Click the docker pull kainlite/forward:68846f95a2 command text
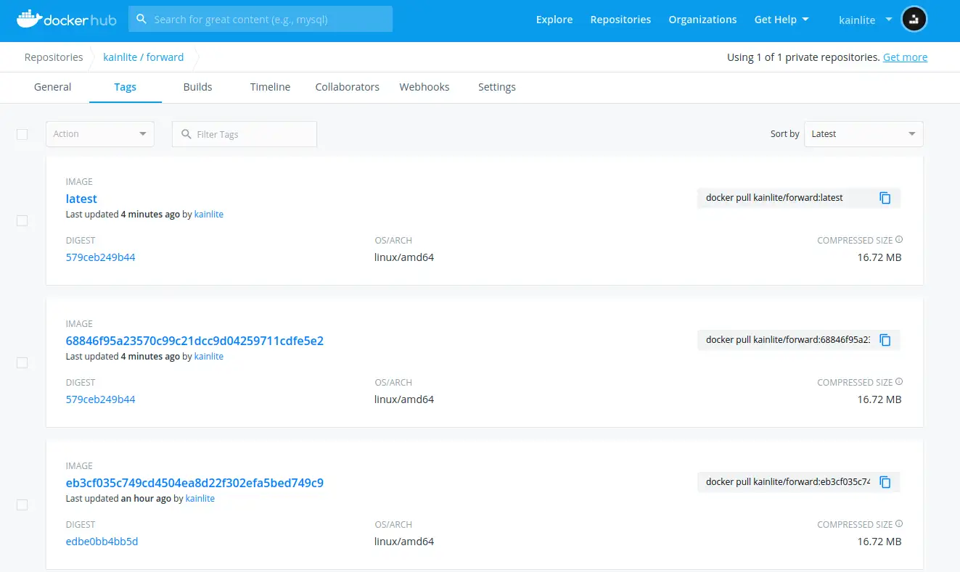The image size is (960, 572). [x=788, y=340]
